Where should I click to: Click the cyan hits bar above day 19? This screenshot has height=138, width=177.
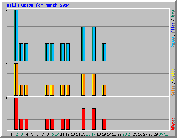click(x=105, y=52)
